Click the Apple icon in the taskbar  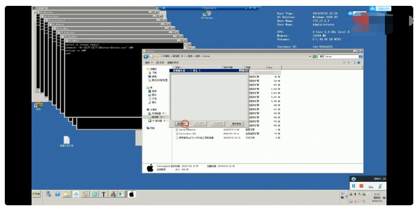[132, 194]
